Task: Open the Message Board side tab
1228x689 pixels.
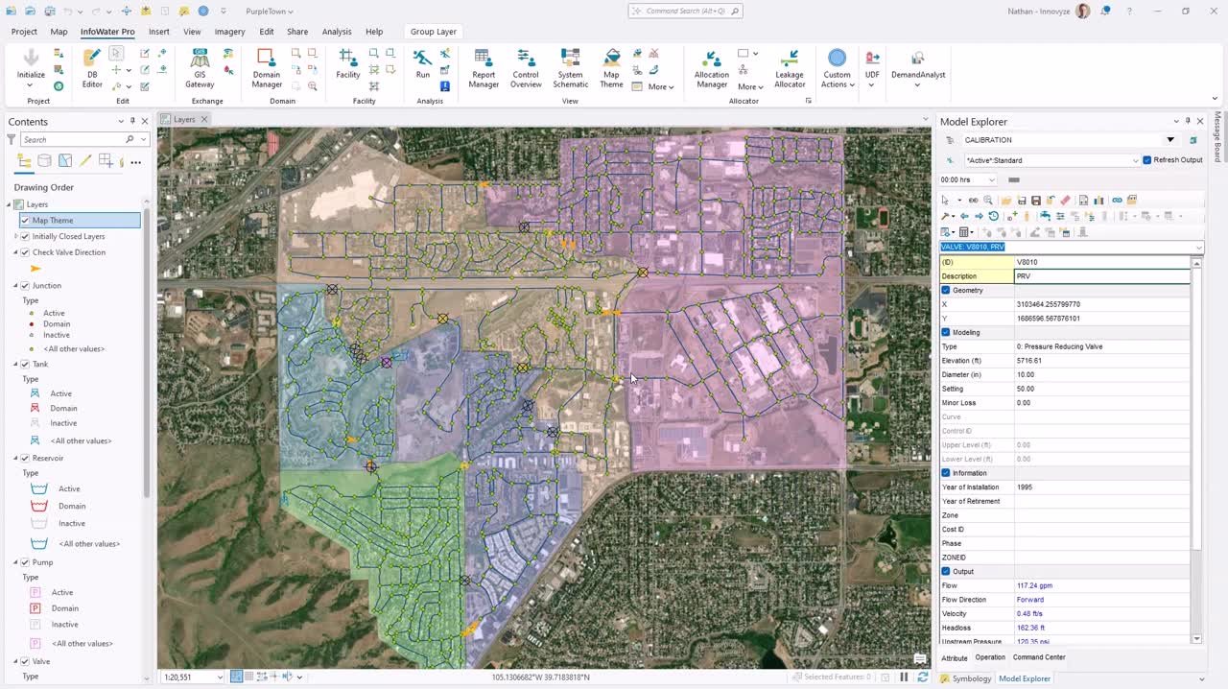Action: [x=1217, y=136]
